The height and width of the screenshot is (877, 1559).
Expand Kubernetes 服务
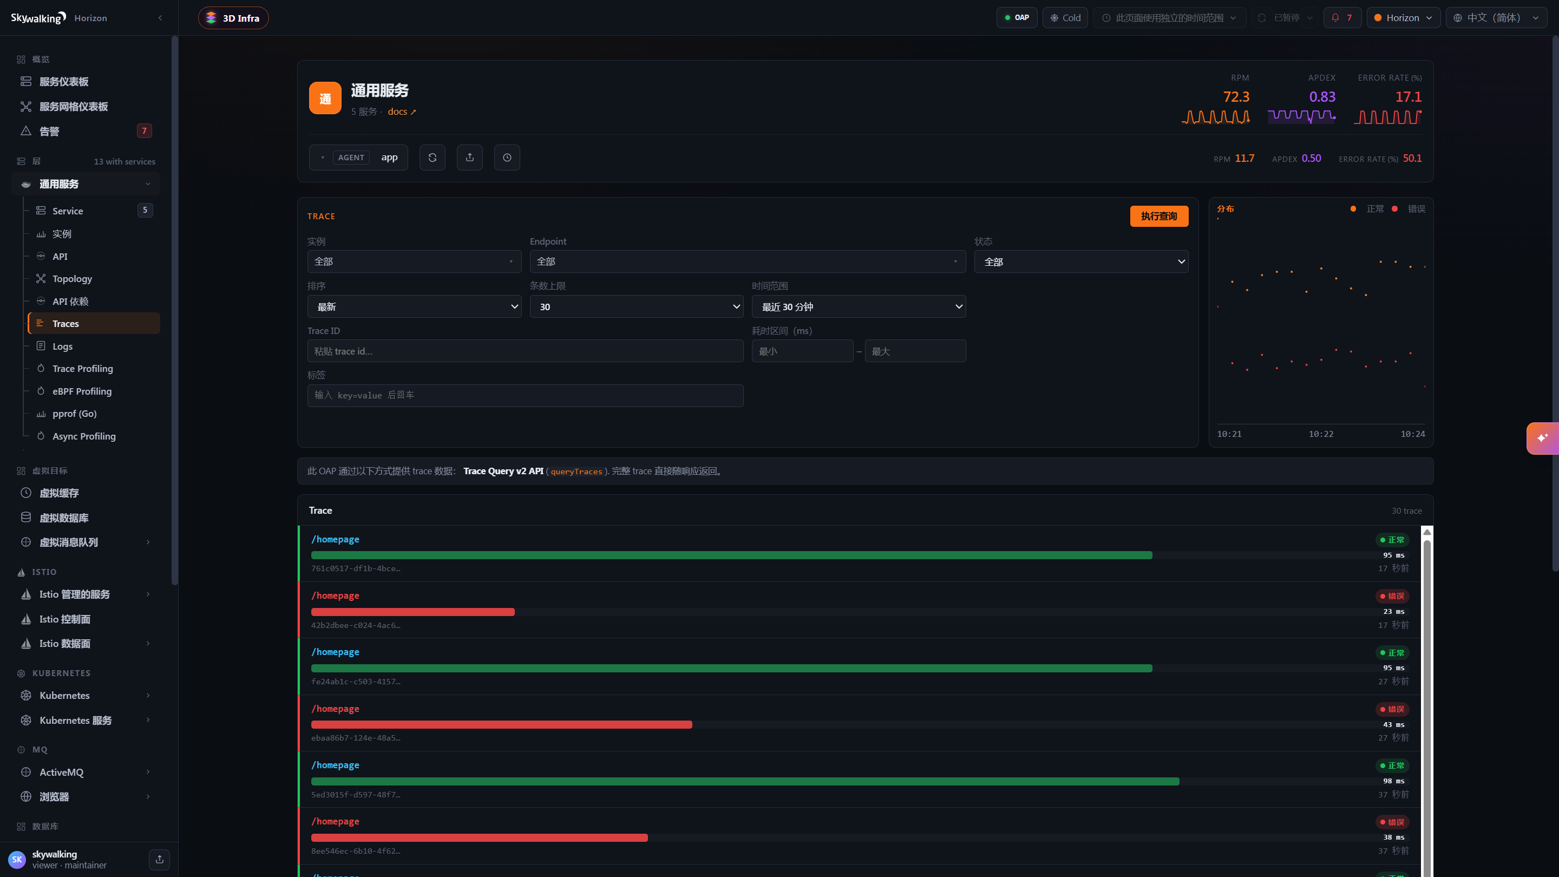86,720
